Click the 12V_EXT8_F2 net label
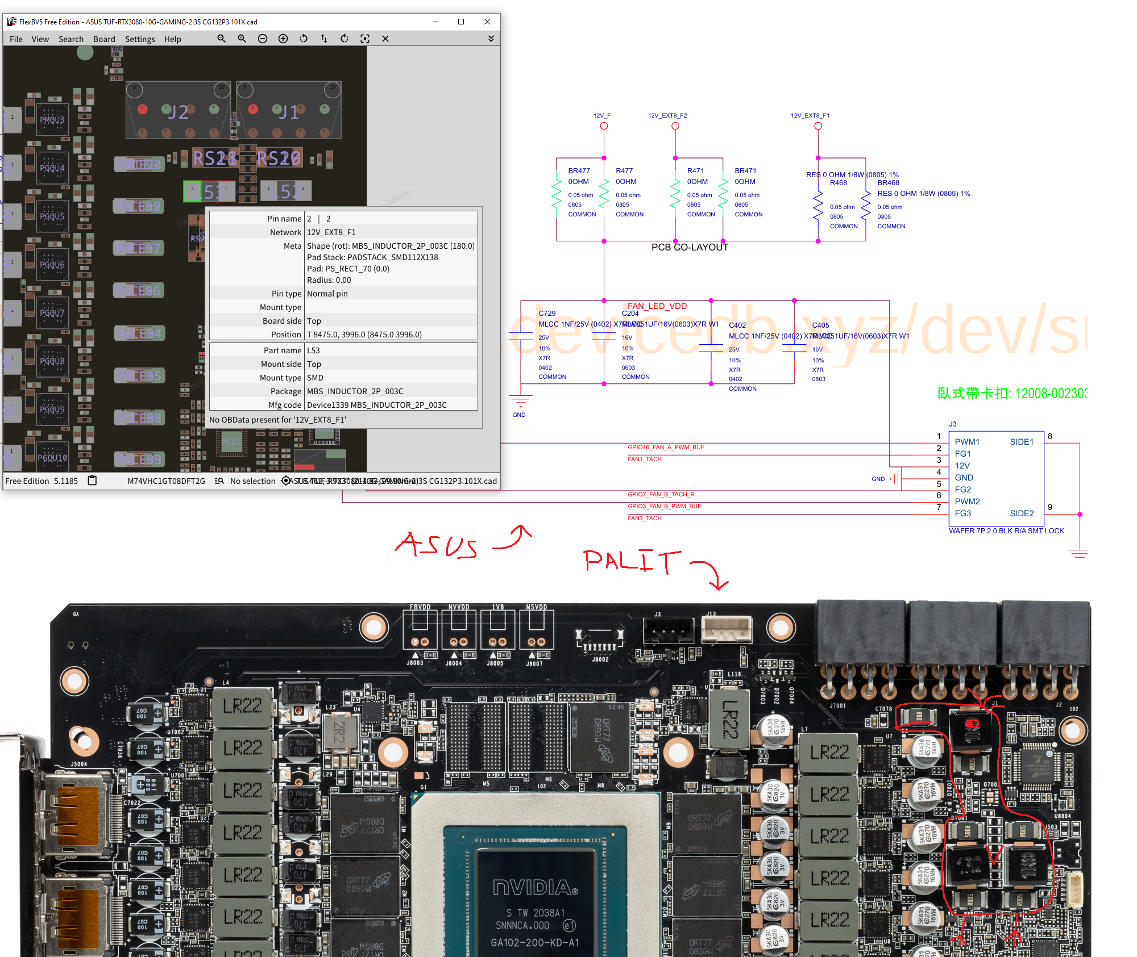Screen dimensions: 1137x957 (x=668, y=115)
